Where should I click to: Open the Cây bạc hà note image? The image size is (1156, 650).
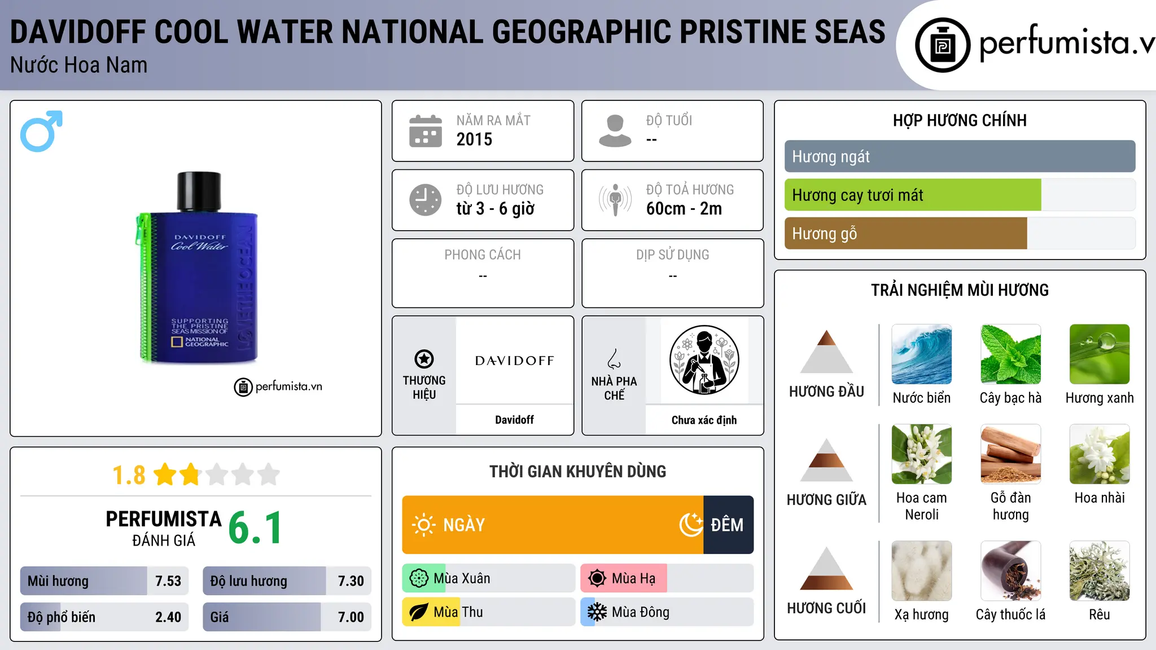[x=1010, y=354]
